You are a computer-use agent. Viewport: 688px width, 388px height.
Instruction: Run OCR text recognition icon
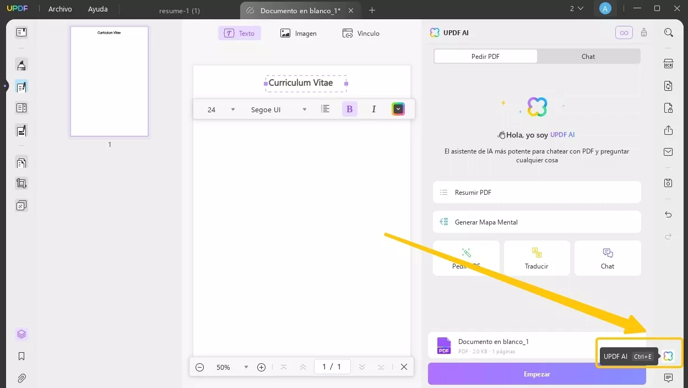(668, 63)
